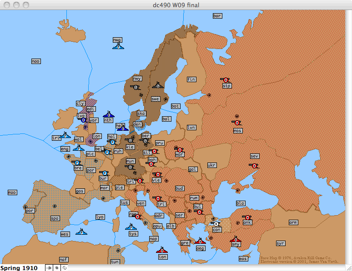Select the French army in hol

pyautogui.click(x=112, y=142)
